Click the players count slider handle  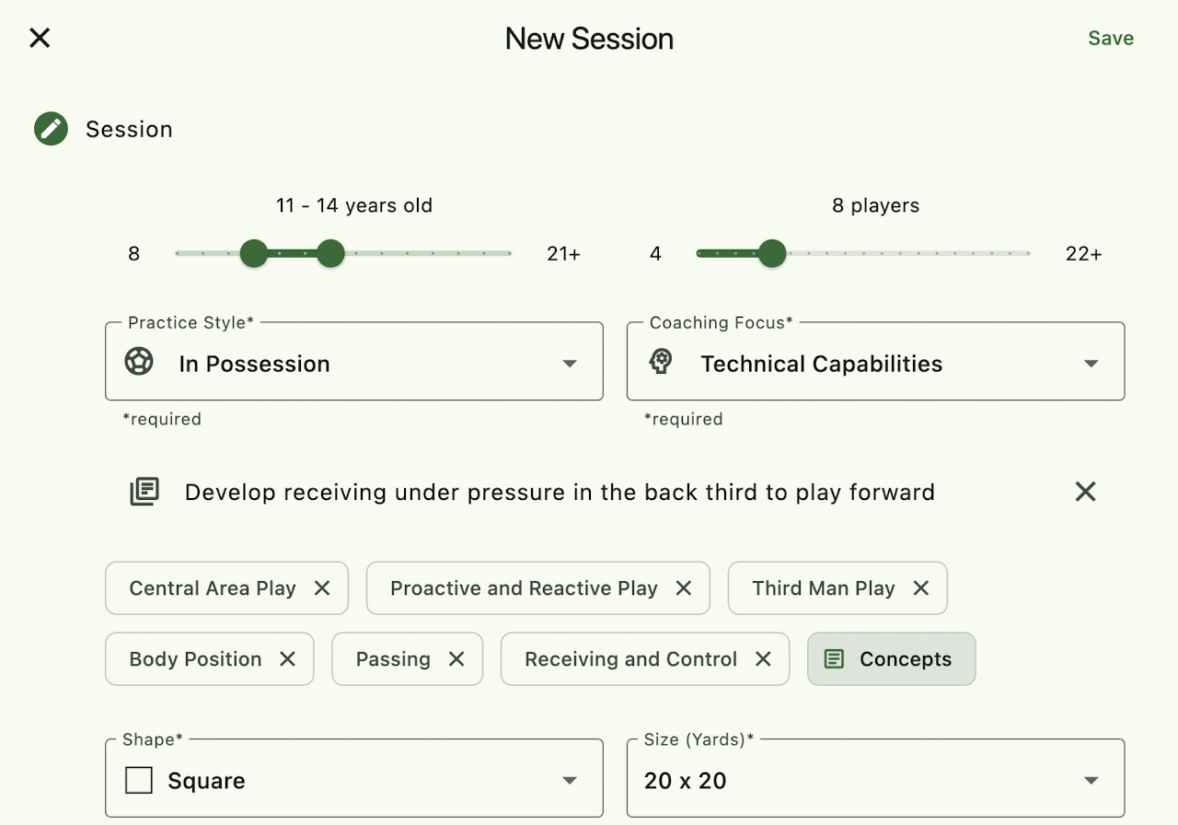(x=772, y=253)
